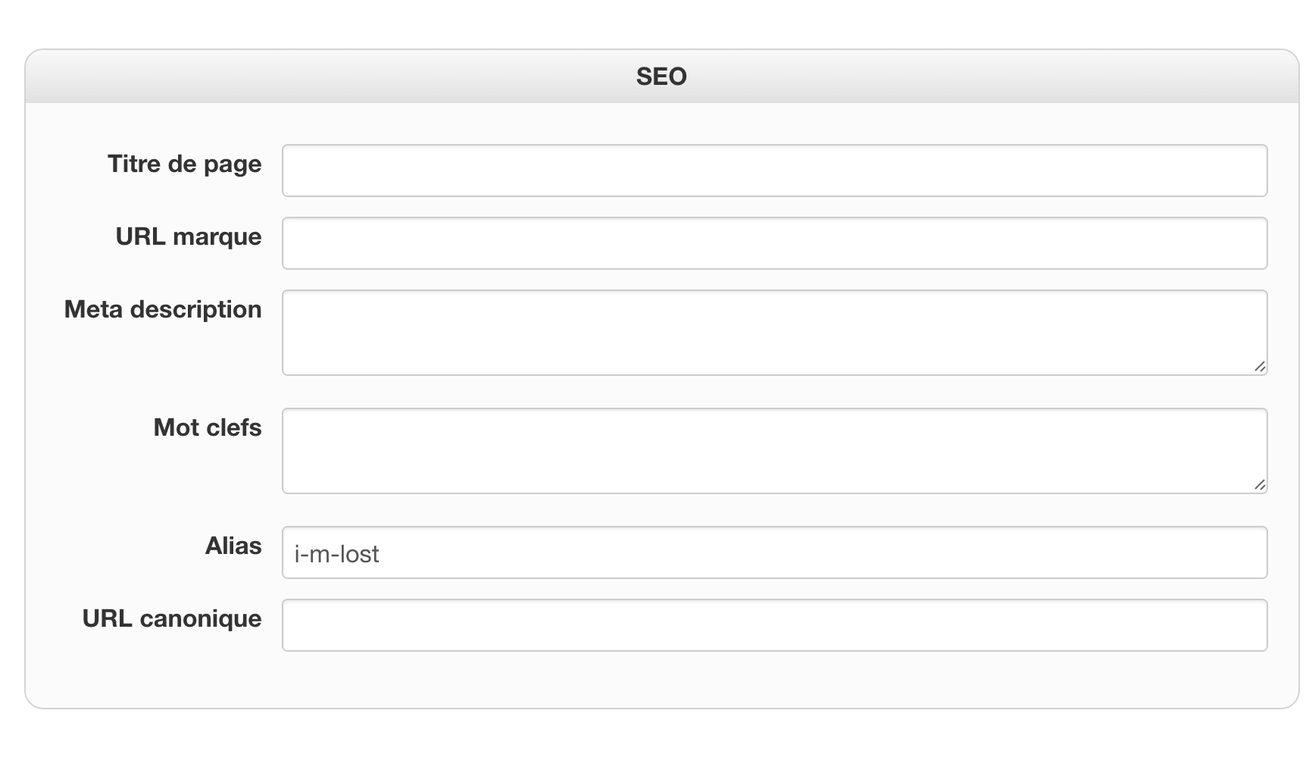This screenshot has height=773, width=1309.
Task: Focus the URL marque text box
Action: pos(774,243)
